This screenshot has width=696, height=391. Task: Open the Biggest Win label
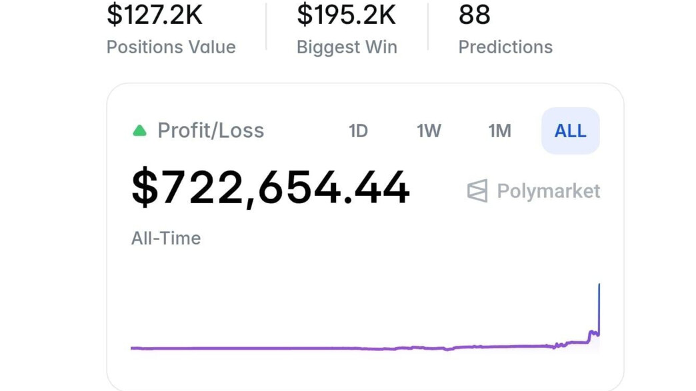[347, 47]
